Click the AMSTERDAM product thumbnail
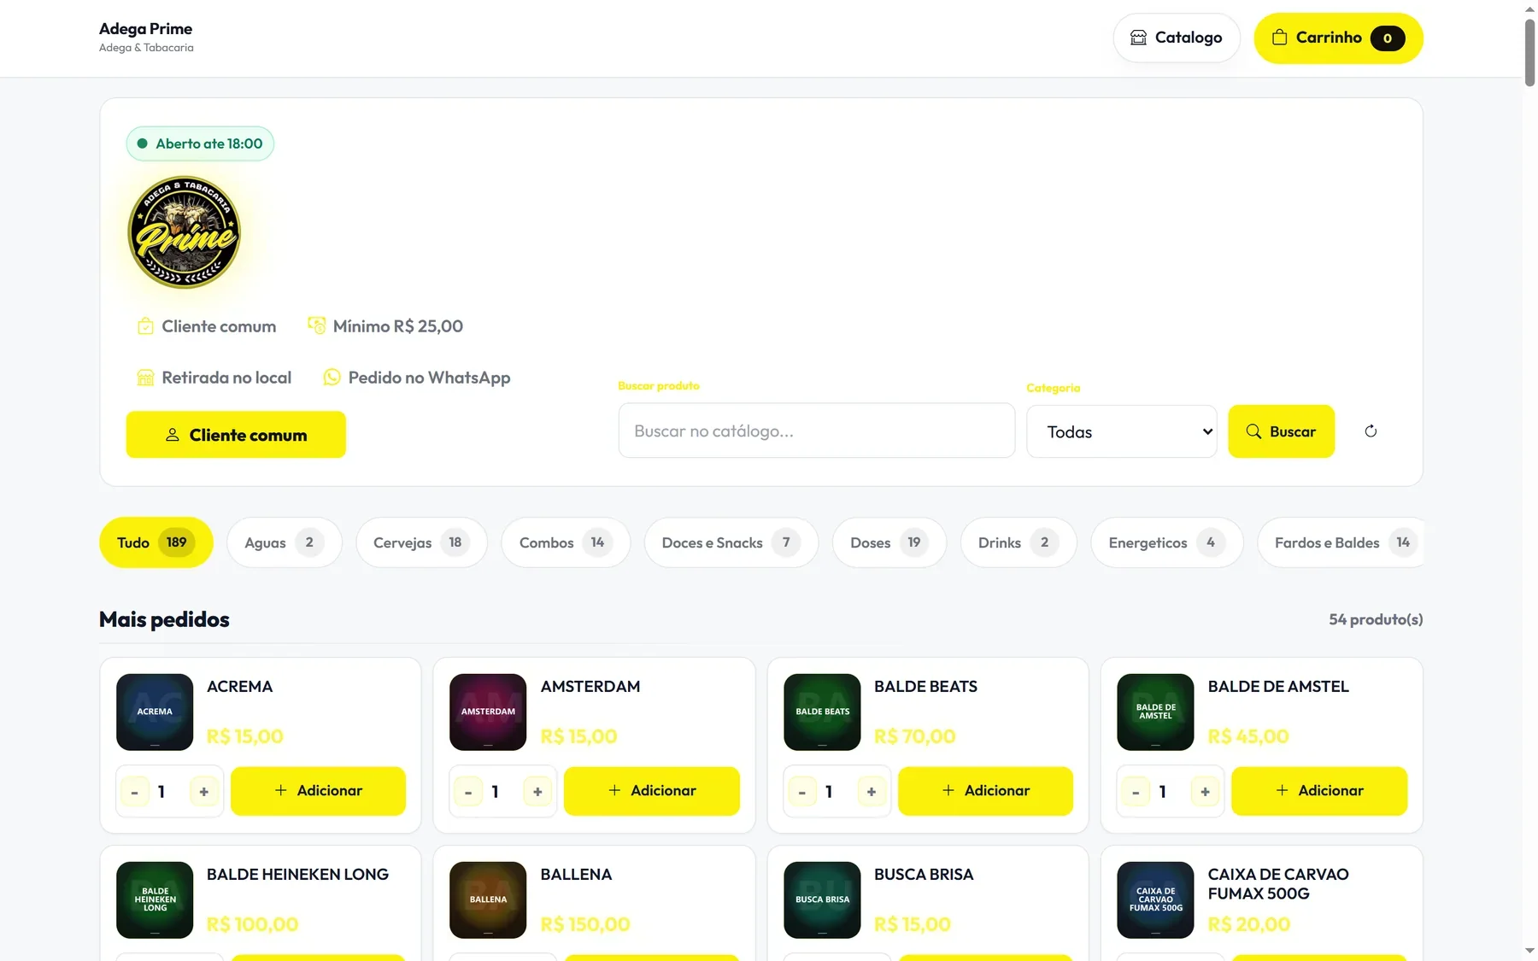 tap(488, 712)
